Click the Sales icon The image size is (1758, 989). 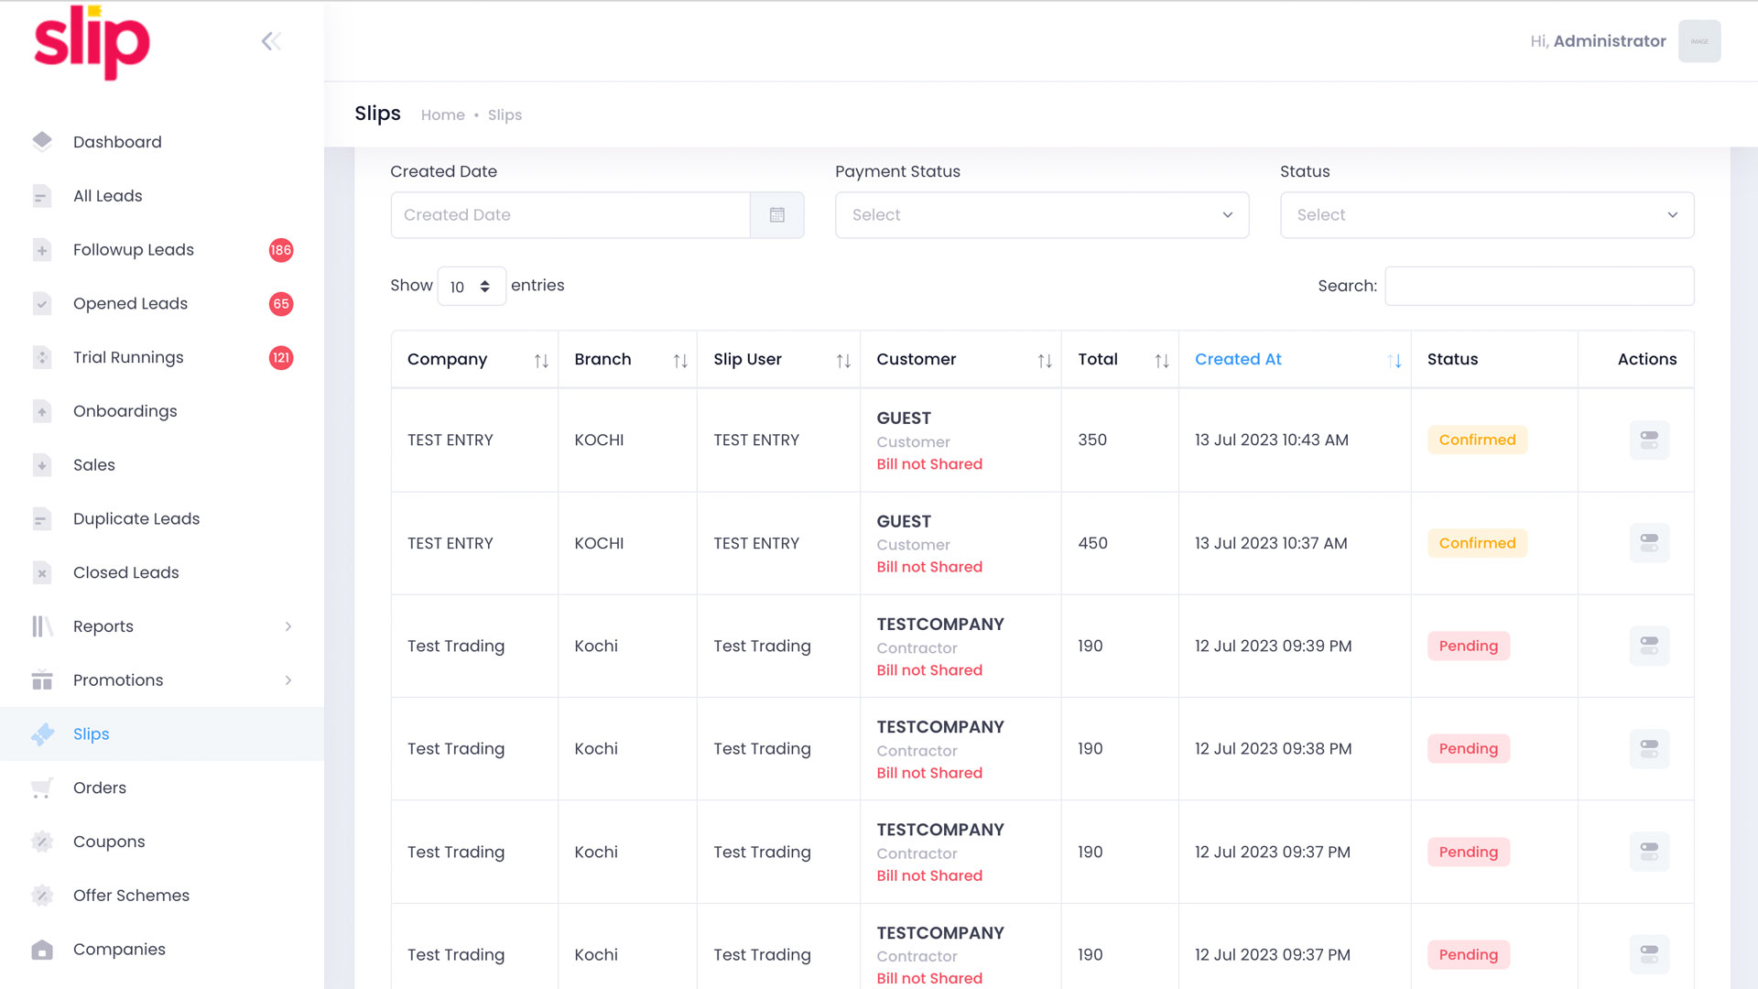(x=42, y=465)
